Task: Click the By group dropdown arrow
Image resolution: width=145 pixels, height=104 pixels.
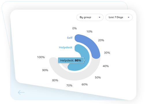Action: (x=100, y=17)
